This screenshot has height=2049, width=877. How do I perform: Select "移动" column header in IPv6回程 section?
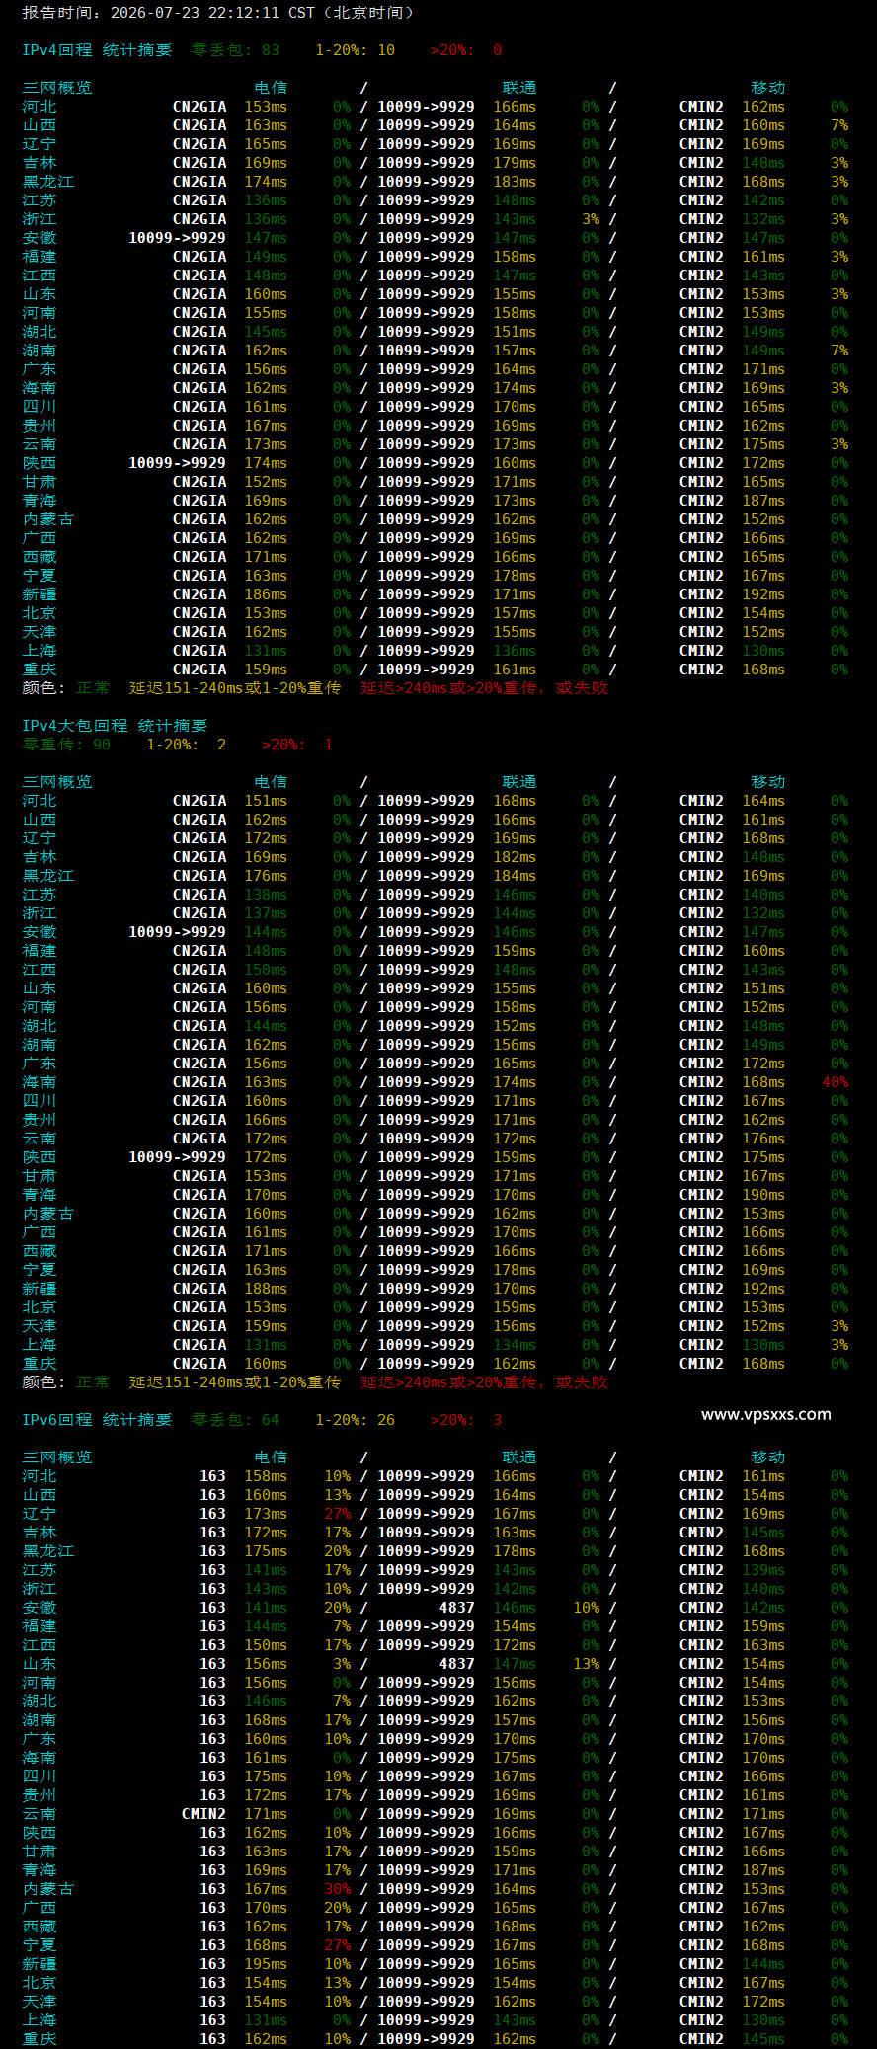[768, 1458]
